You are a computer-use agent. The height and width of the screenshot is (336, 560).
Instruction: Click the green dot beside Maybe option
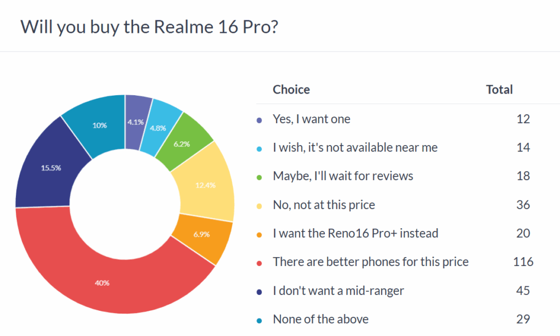click(x=259, y=177)
